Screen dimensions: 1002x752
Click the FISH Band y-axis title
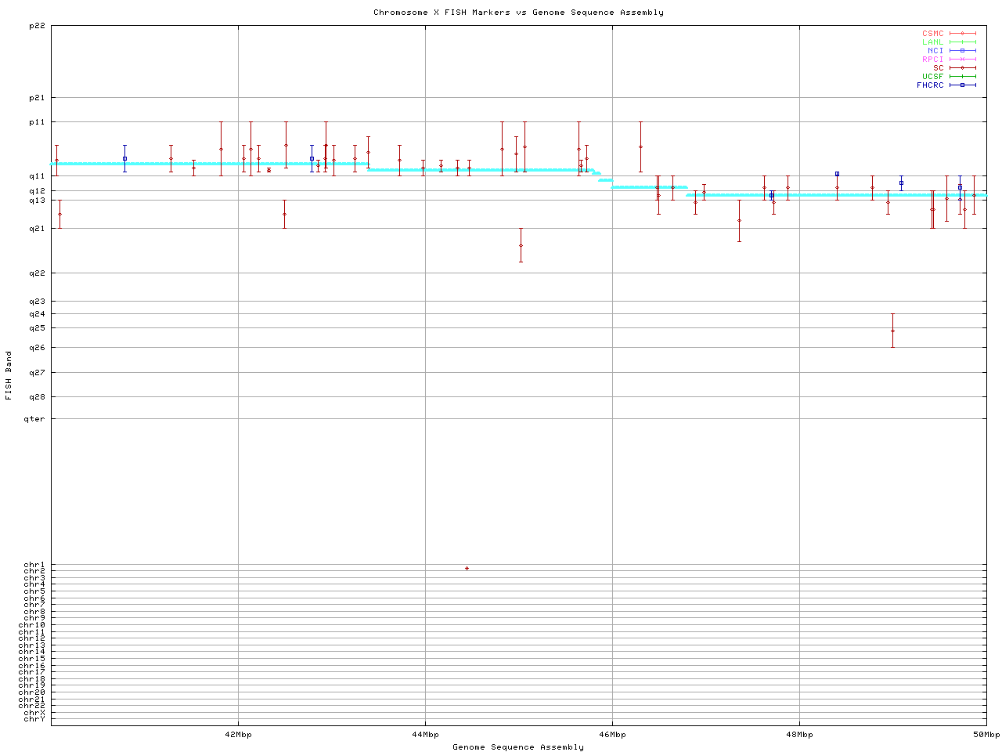tap(9, 375)
